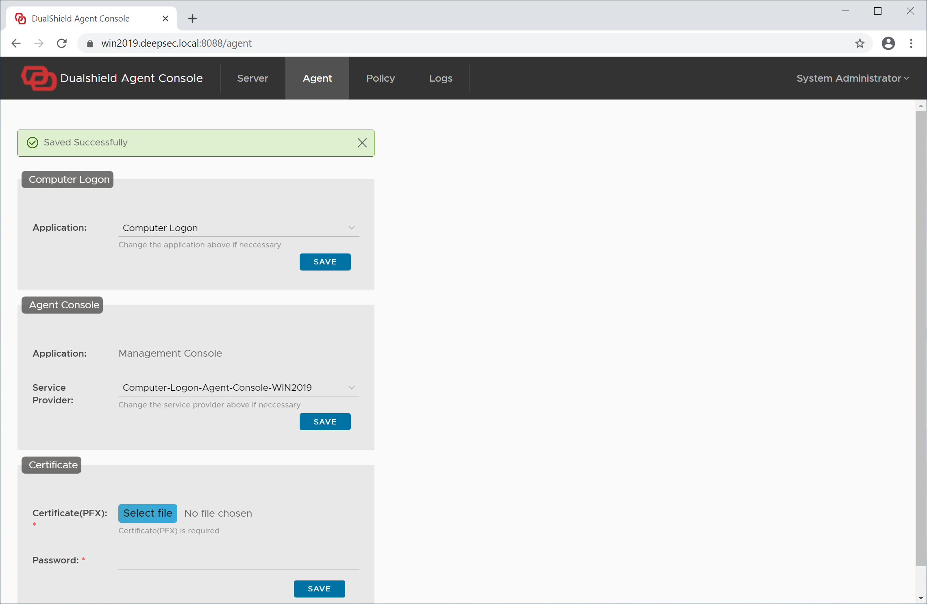Screen dimensions: 927x604
Task: Open the Policy tab
Action: click(380, 78)
